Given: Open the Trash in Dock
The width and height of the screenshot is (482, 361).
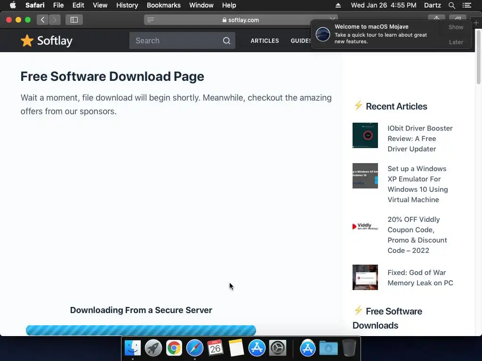Looking at the screenshot, I should tap(349, 348).
